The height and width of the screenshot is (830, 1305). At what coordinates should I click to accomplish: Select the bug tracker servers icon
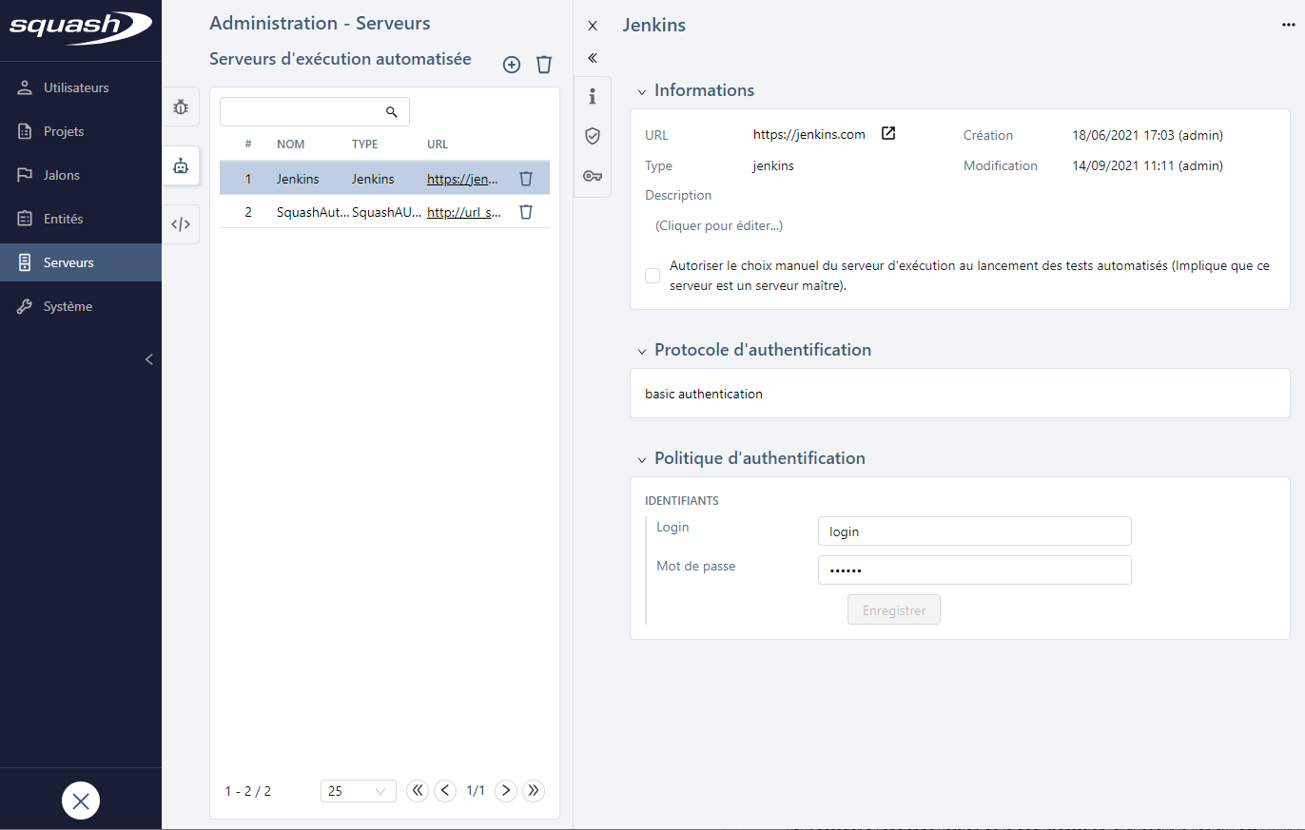coord(181,106)
